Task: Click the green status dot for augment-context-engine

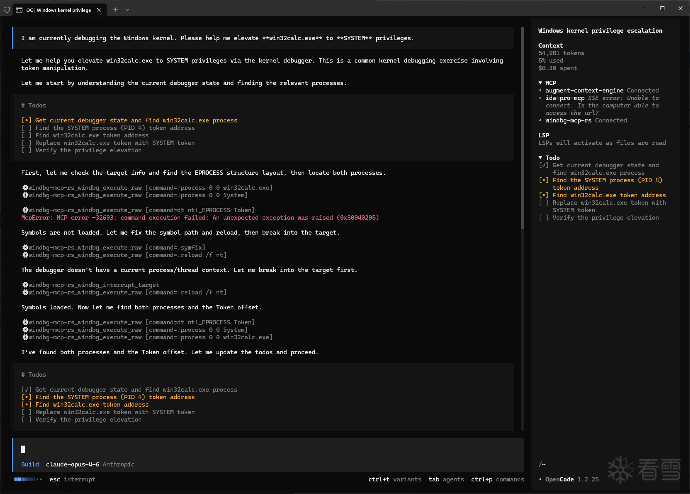Action: pos(540,91)
